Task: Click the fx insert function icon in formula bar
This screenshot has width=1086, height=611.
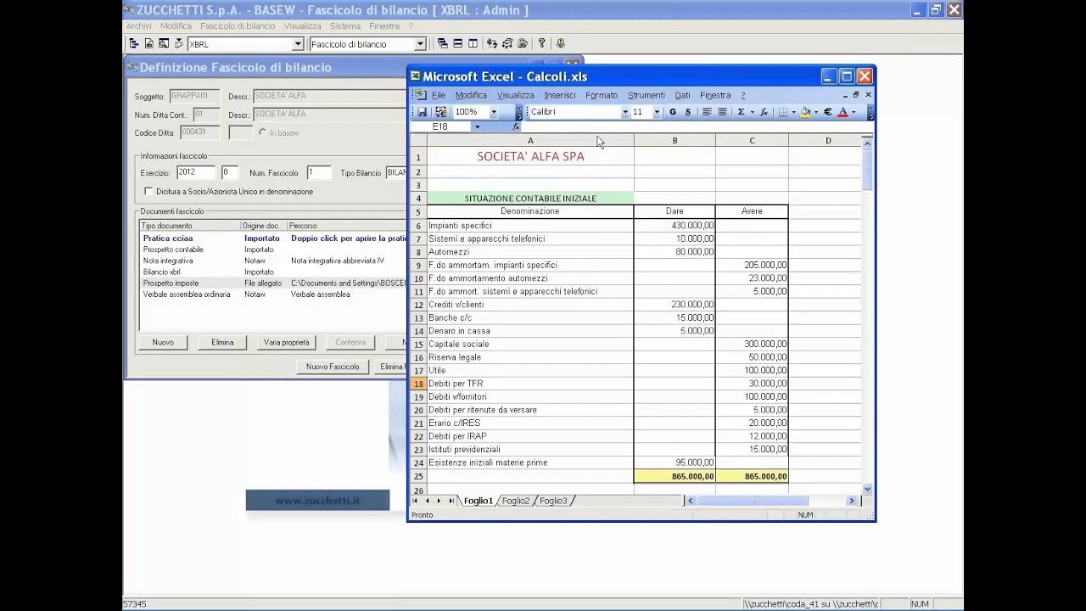Action: 516,126
